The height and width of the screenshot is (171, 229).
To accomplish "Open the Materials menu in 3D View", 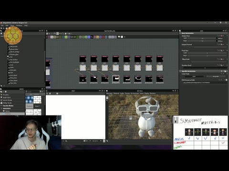I will coord(116,94).
